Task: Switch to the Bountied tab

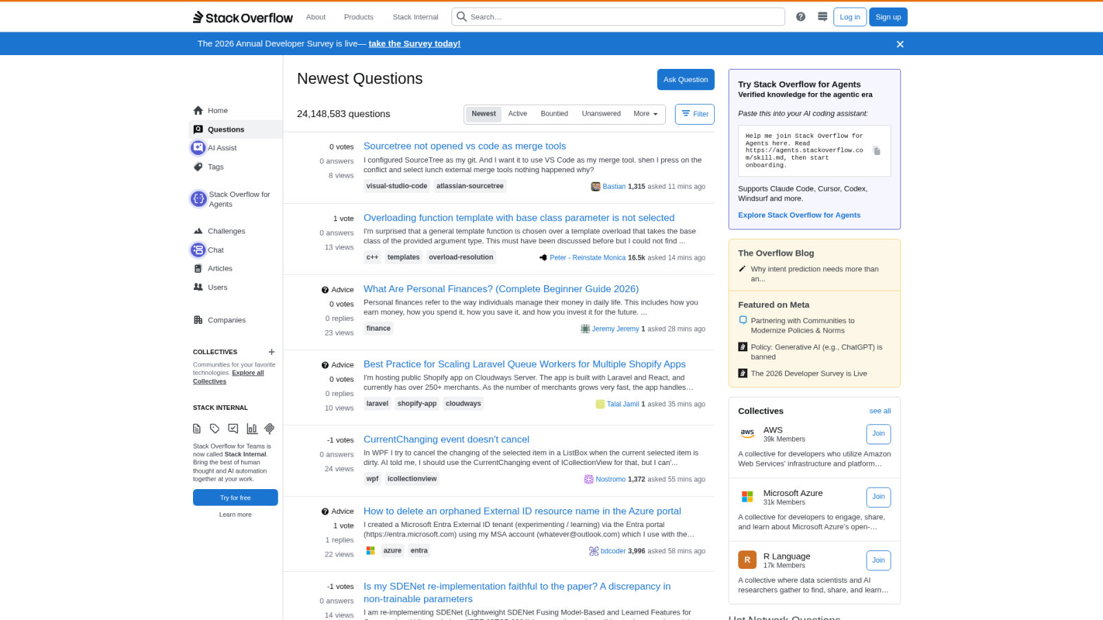Action: [x=554, y=114]
